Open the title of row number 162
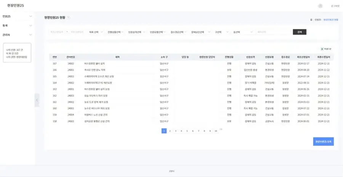The image size is (343, 177). tap(96, 96)
